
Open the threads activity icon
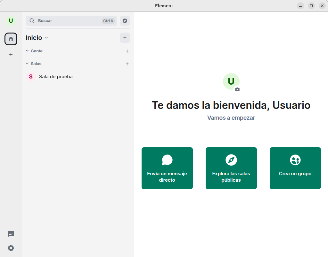(11, 234)
